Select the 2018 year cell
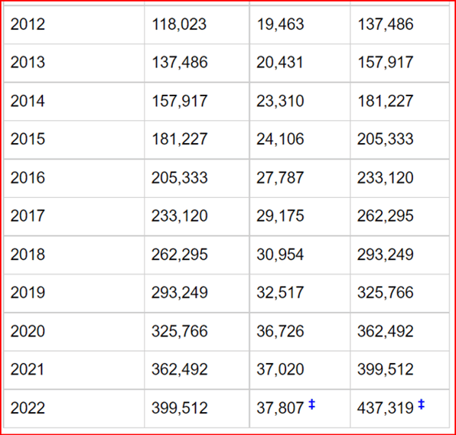This screenshot has height=435, width=456. [74, 255]
